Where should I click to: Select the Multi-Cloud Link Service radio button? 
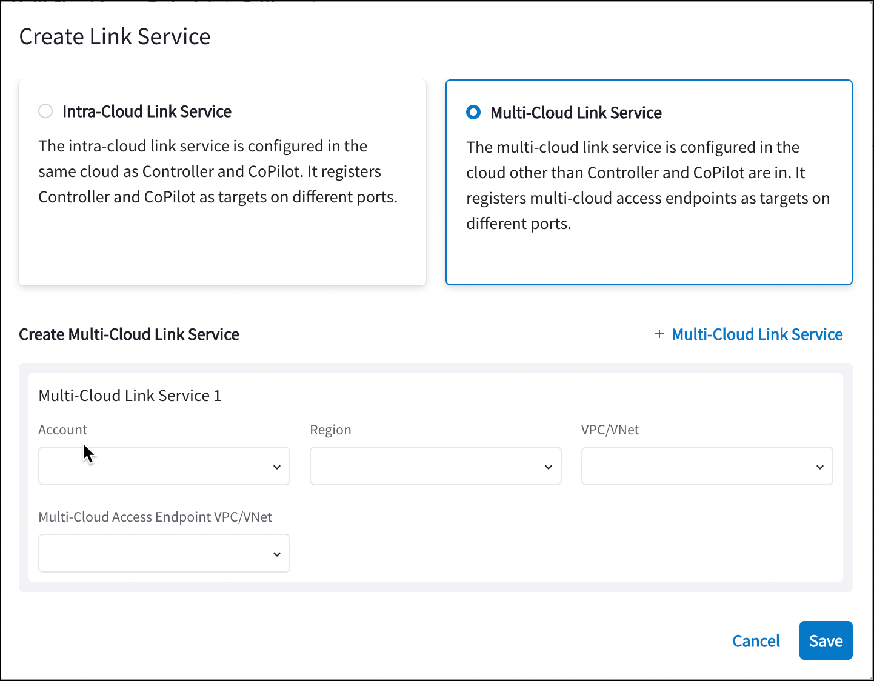(x=473, y=112)
